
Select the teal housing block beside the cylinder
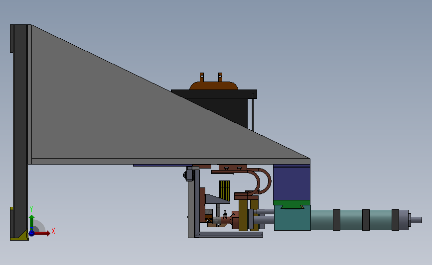[x=292, y=218]
